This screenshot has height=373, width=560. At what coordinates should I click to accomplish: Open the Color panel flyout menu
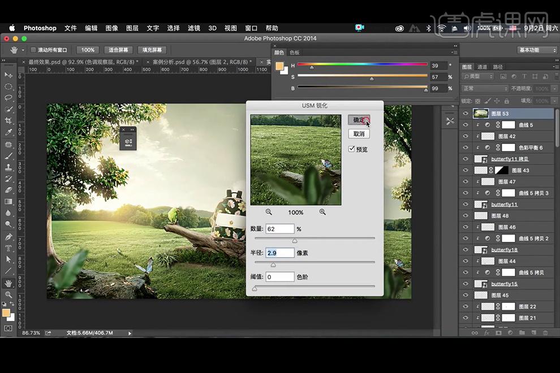pos(454,53)
